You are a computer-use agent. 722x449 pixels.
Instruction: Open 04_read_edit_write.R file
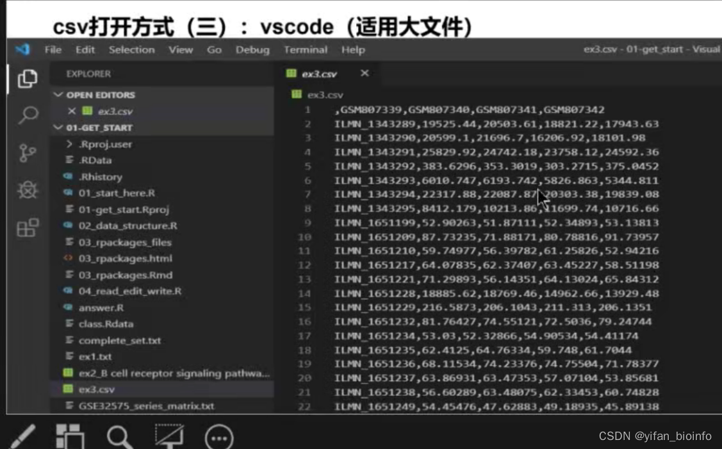click(130, 291)
